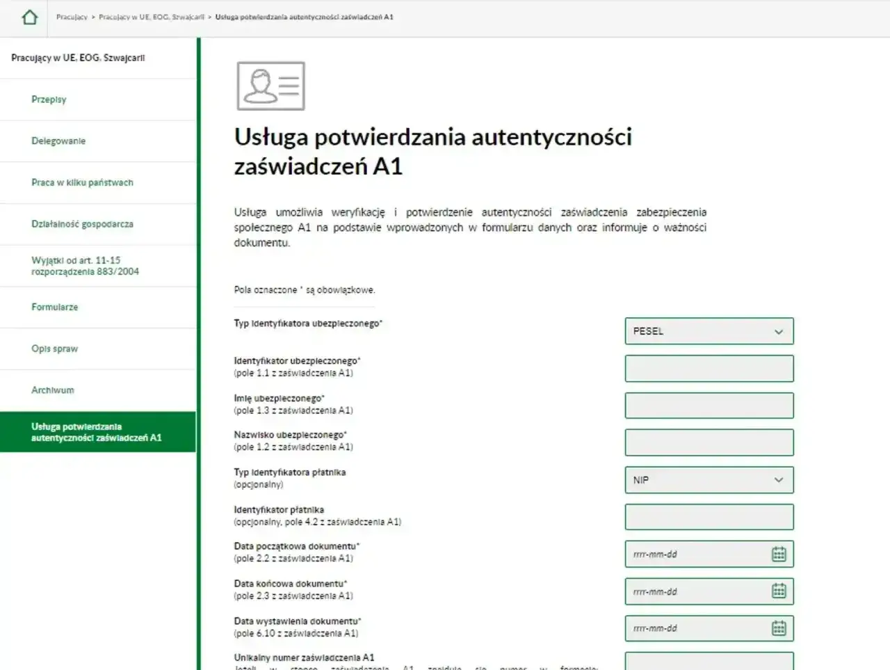Click Pracujący breadcrumb link
Viewport: 890px width, 670px height.
click(72, 17)
